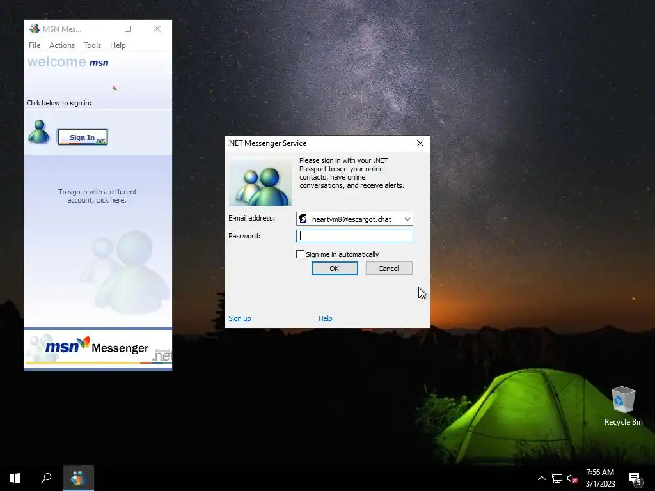
Task: Open the Help menu in MSN Messenger
Action: coord(118,45)
